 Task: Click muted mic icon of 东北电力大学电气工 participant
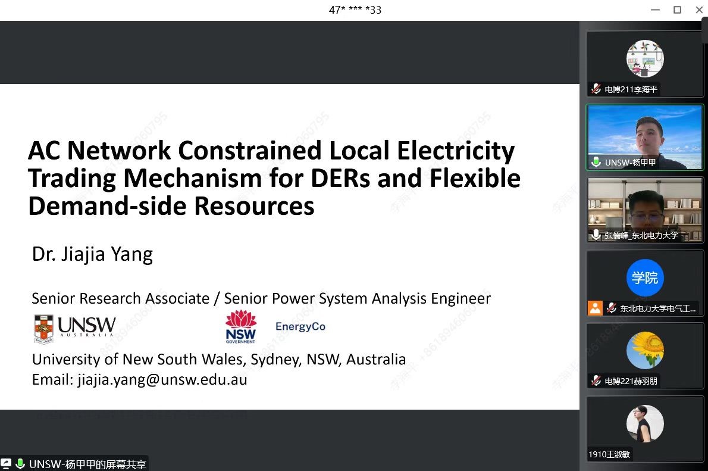click(x=612, y=308)
